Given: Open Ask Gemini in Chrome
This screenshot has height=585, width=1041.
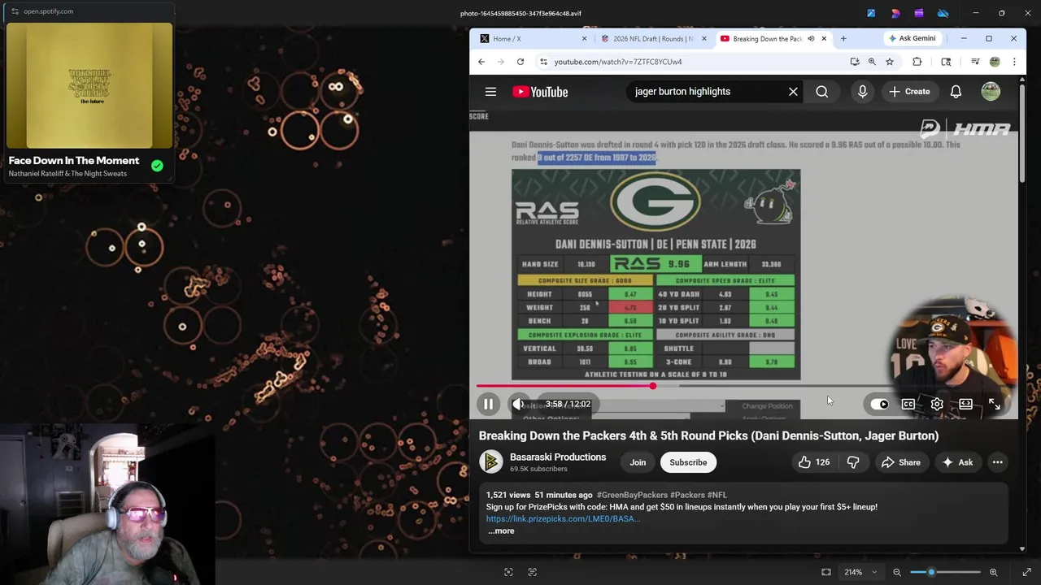Looking at the screenshot, I should (x=912, y=38).
